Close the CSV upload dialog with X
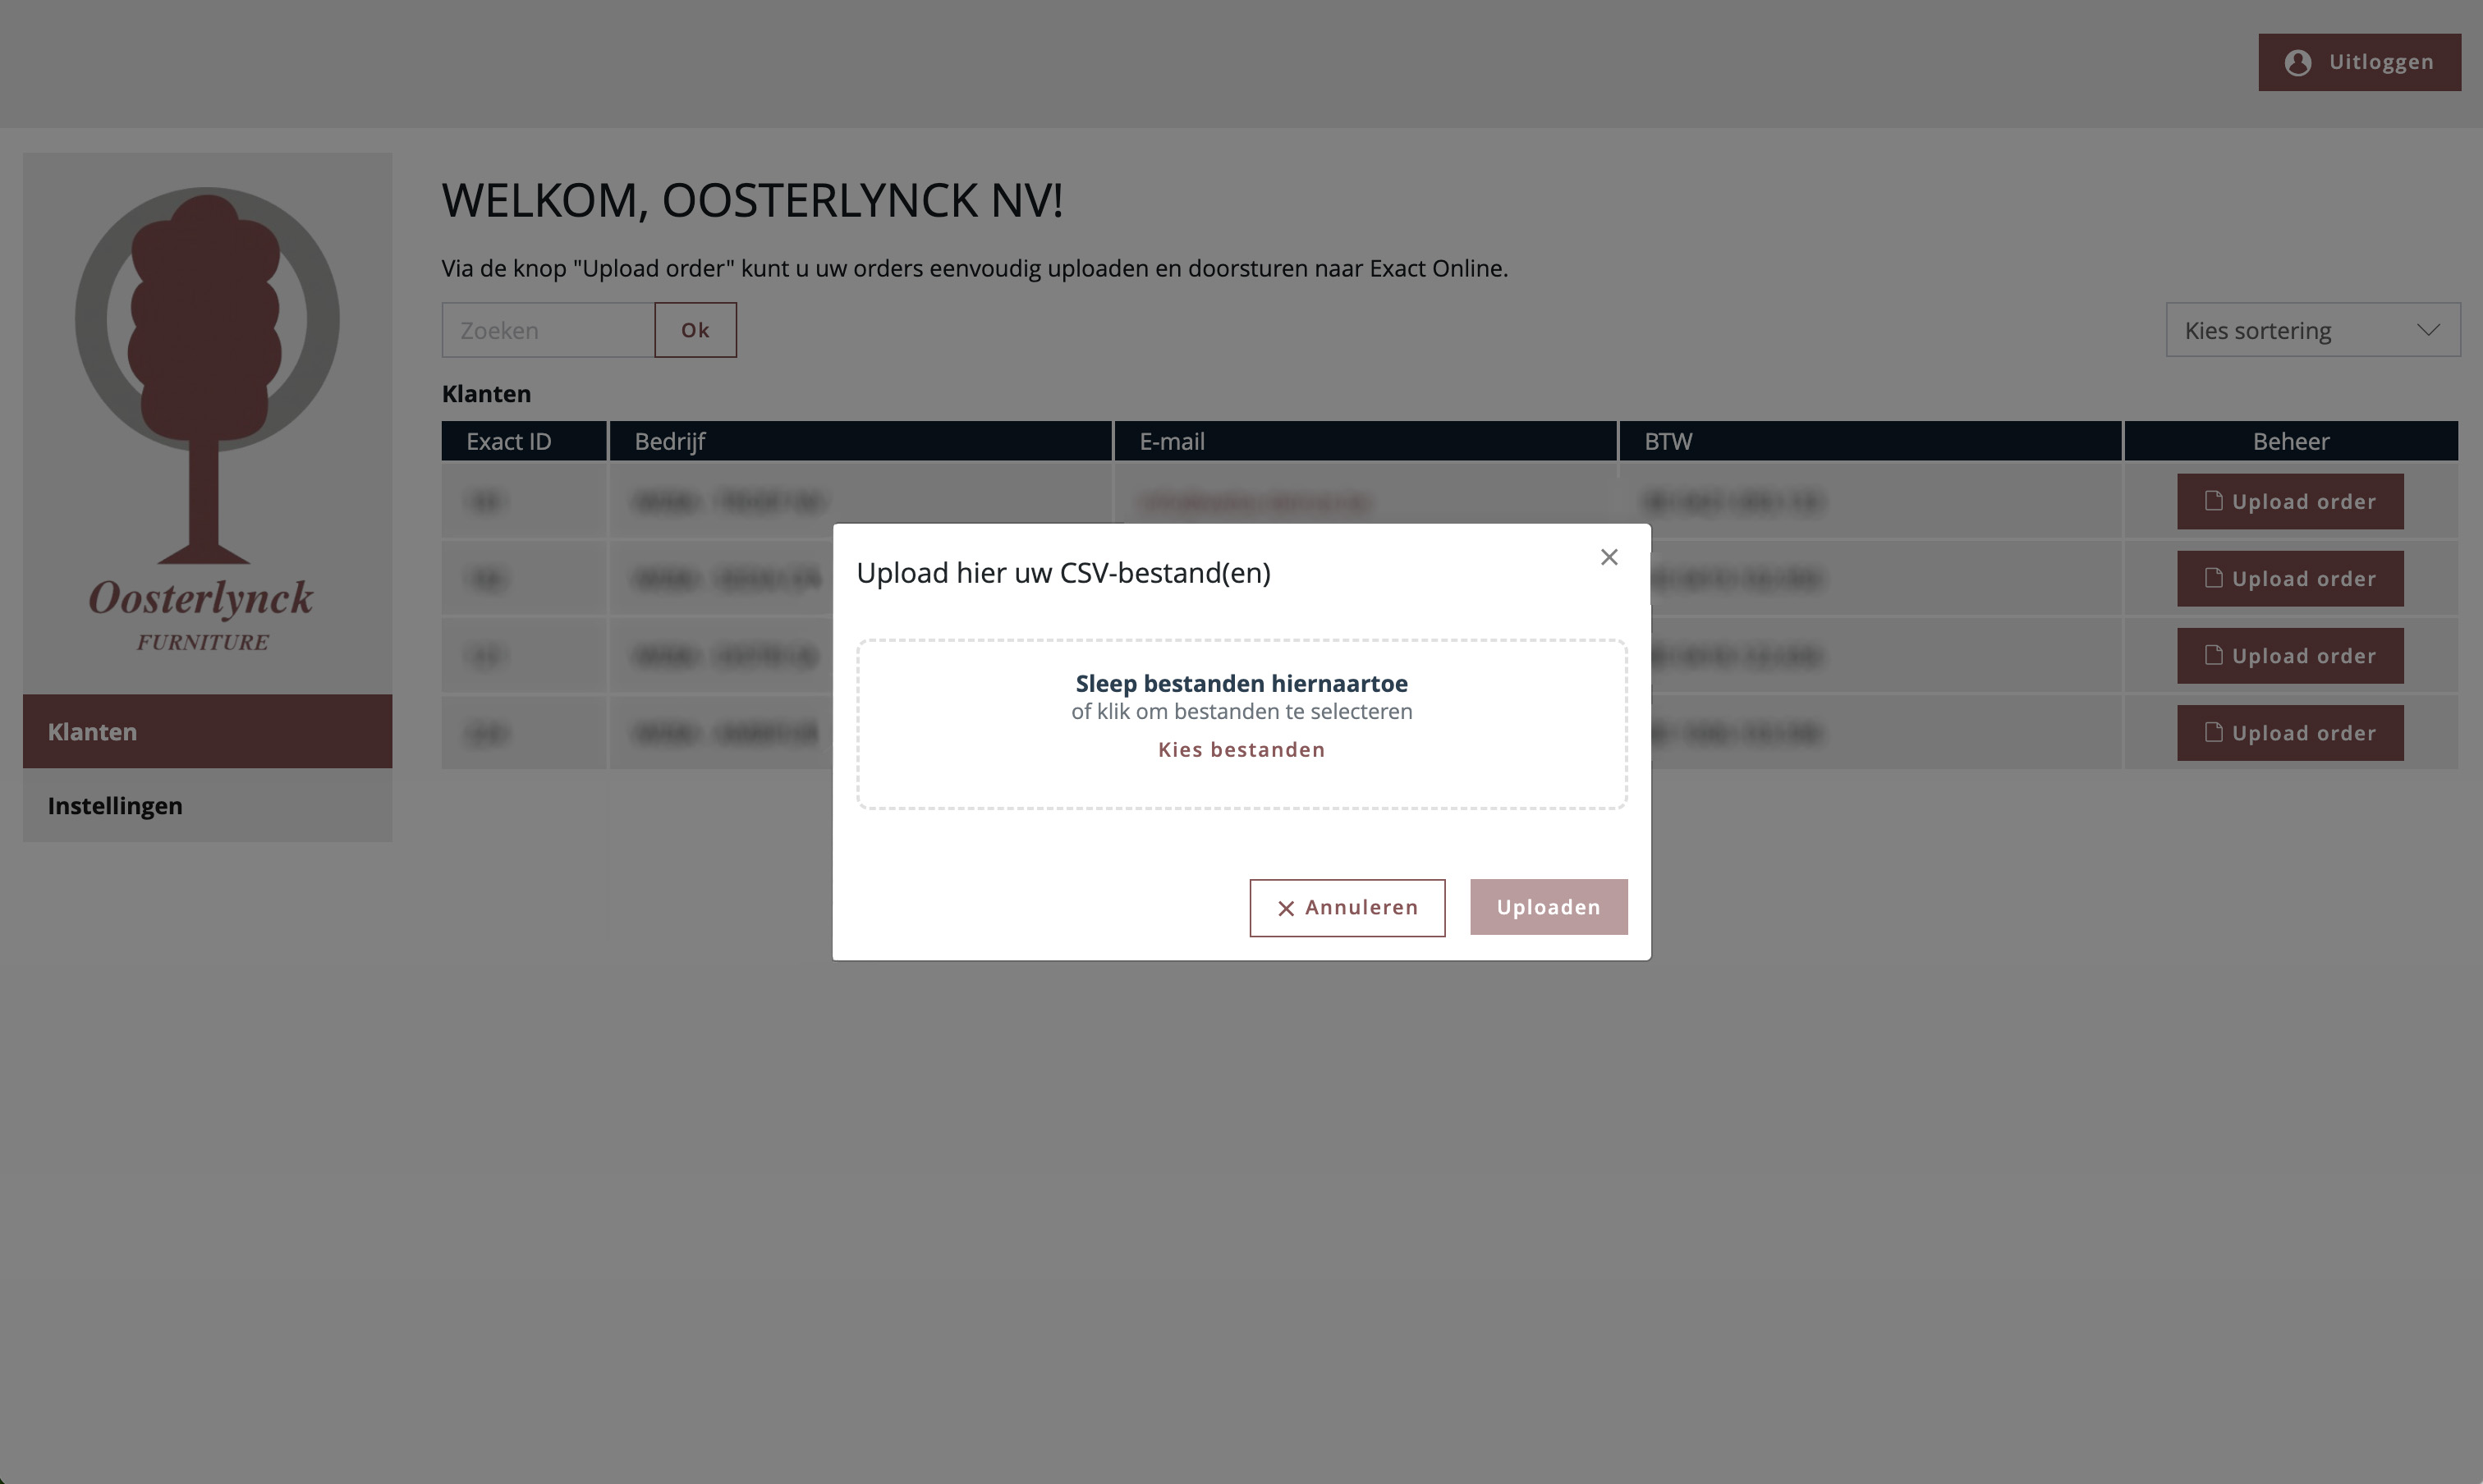The image size is (2483, 1484). click(x=1609, y=557)
